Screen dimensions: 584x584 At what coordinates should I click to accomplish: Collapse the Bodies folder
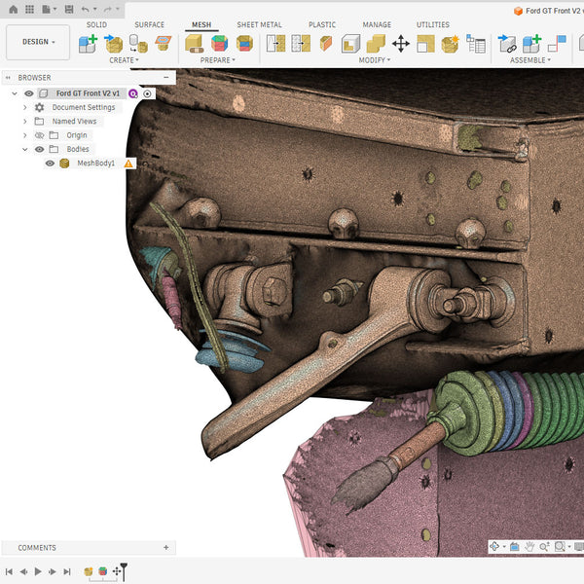click(25, 149)
